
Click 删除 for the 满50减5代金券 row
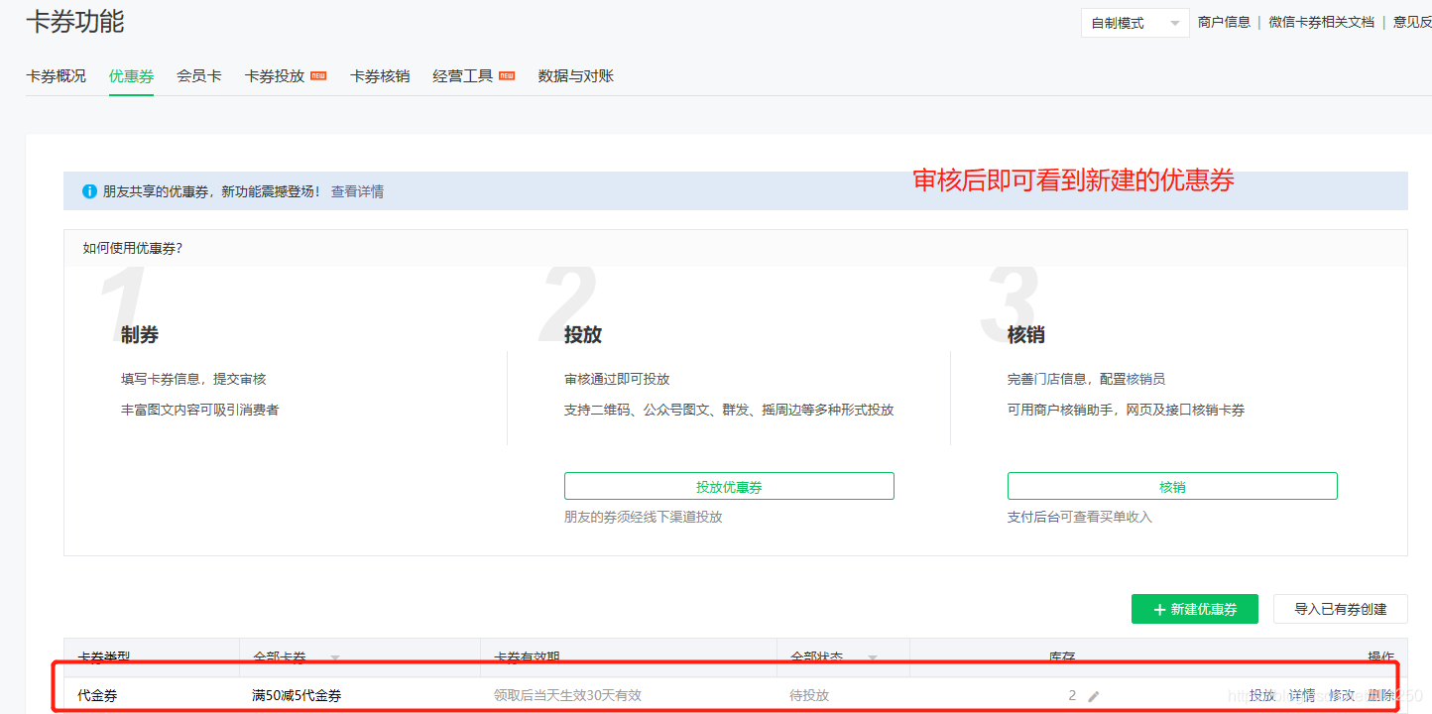[1381, 695]
